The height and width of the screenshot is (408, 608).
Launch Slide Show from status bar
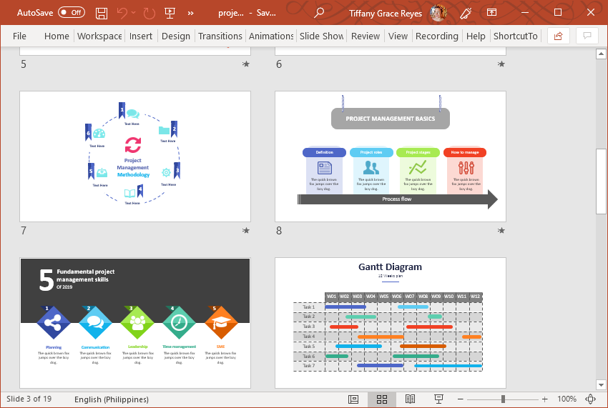tap(439, 399)
